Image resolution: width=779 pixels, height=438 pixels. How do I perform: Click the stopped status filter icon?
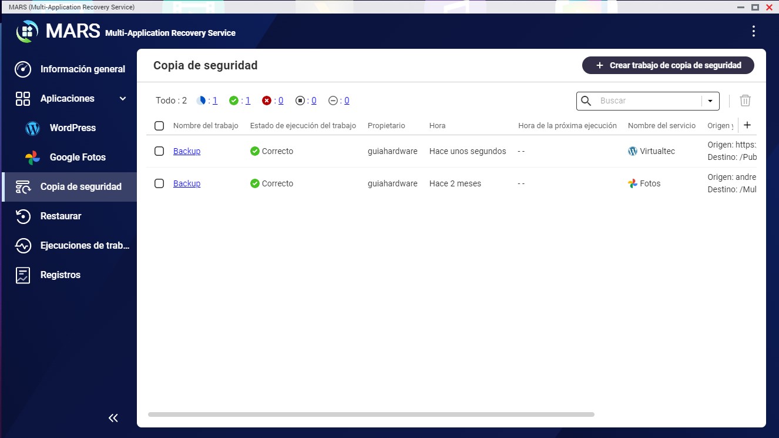click(300, 101)
